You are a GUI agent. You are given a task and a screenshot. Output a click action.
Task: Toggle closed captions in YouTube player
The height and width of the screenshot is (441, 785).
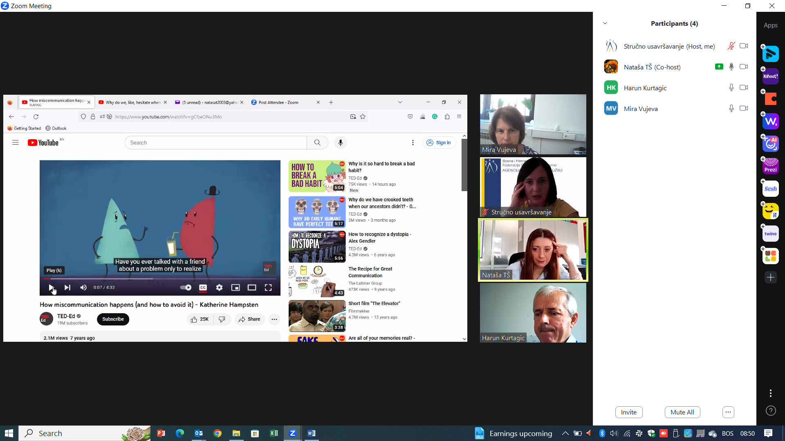tap(203, 287)
